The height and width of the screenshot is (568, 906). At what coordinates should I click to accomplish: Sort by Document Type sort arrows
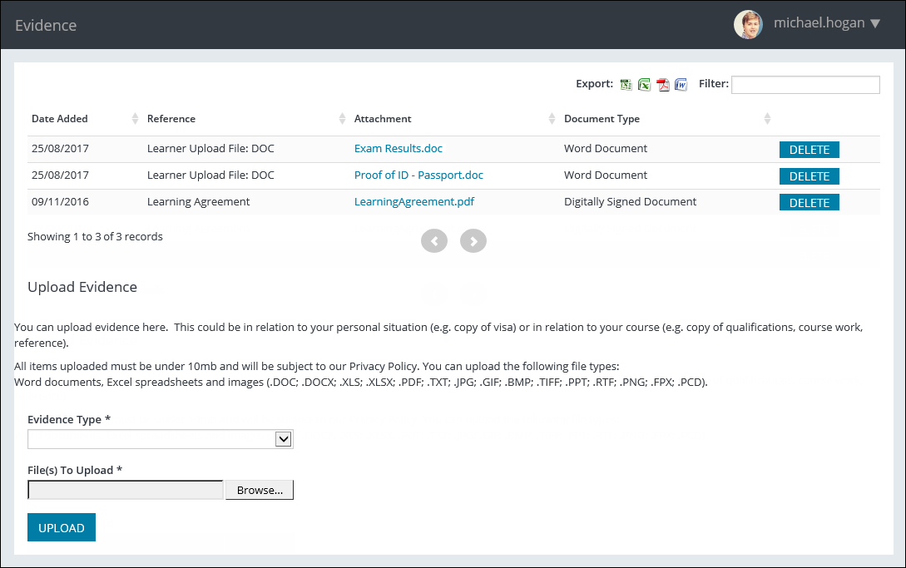(767, 119)
